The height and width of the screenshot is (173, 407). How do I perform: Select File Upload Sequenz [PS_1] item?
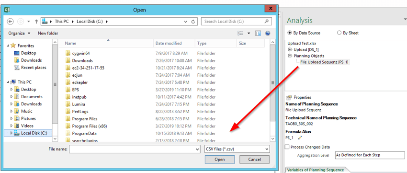pos(324,62)
